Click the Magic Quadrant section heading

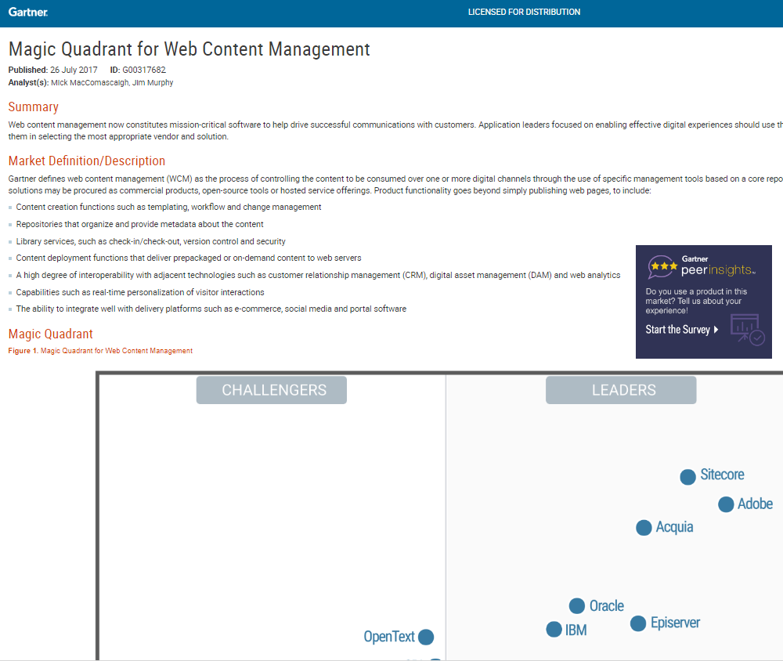50,334
